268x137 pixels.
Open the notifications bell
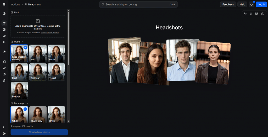(x=252, y=4)
